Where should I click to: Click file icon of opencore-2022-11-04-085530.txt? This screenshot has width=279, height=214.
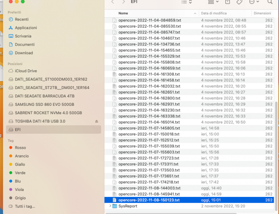[114, 26]
